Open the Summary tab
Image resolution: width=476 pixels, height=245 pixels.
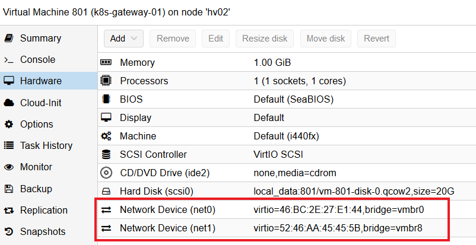(40, 39)
